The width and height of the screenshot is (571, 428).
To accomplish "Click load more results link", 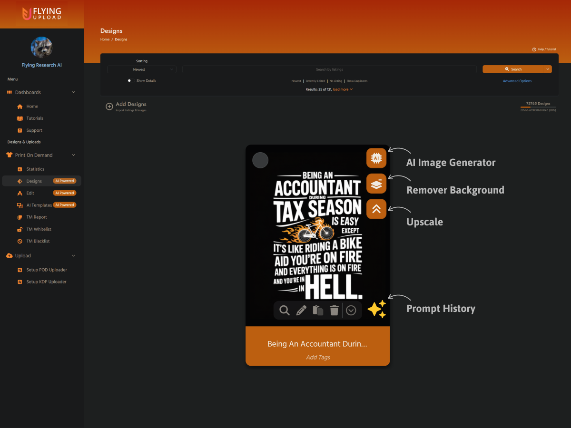I will [x=343, y=89].
